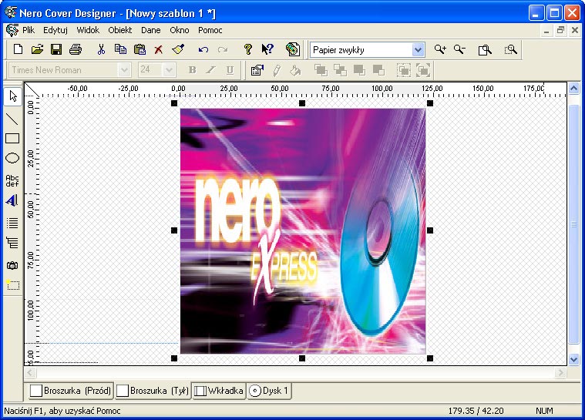Switch to Broszurka (Tył) tab
The height and width of the screenshot is (420, 585).
[x=153, y=391]
